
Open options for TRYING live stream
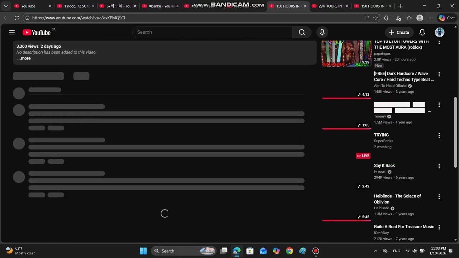[439, 135]
